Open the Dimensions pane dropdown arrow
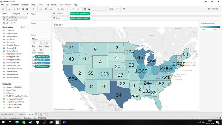This screenshot has height=125, width=222. 27,27
